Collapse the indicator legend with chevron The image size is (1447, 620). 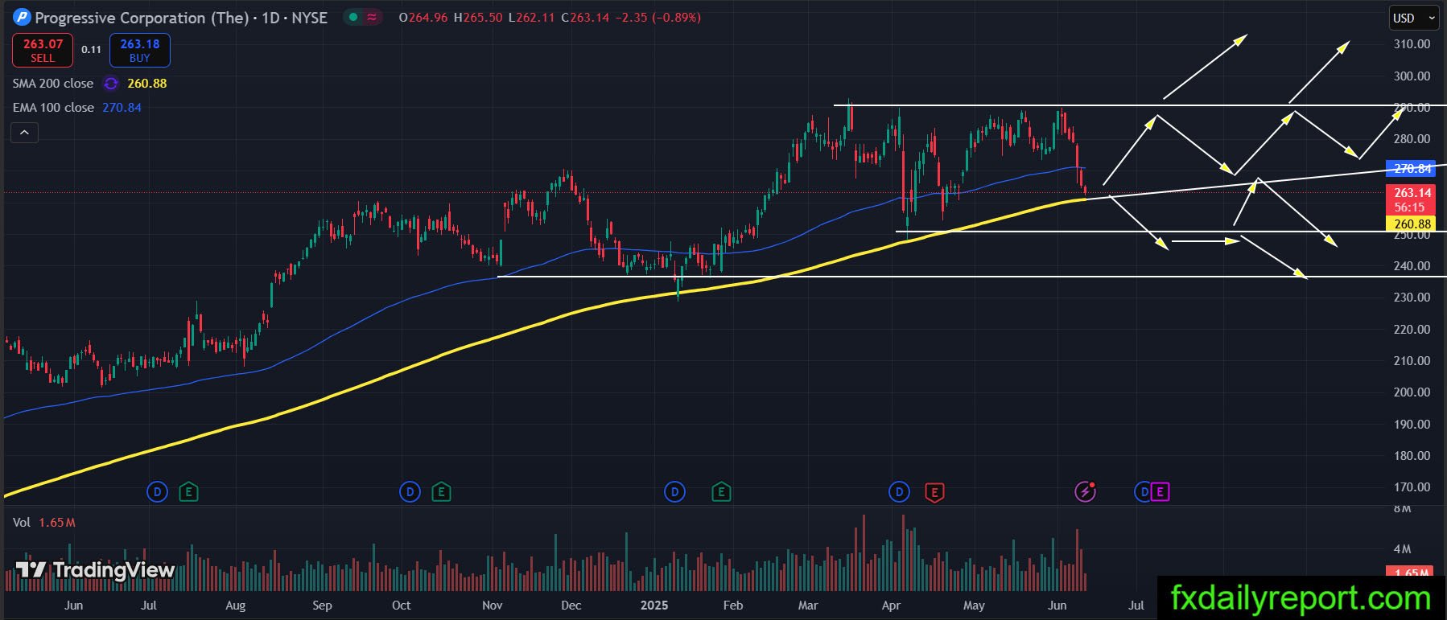24,133
